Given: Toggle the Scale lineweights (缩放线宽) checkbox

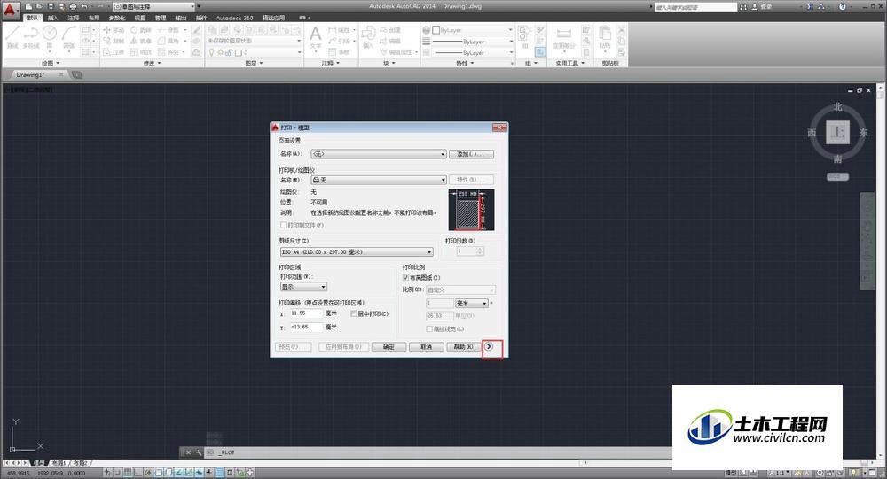Looking at the screenshot, I should pos(429,328).
